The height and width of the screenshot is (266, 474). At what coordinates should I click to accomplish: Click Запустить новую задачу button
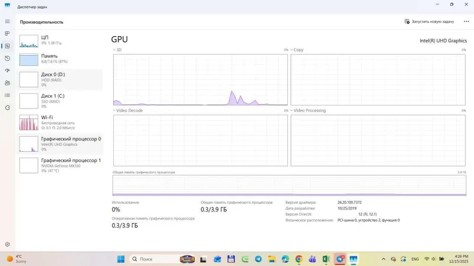(x=429, y=21)
